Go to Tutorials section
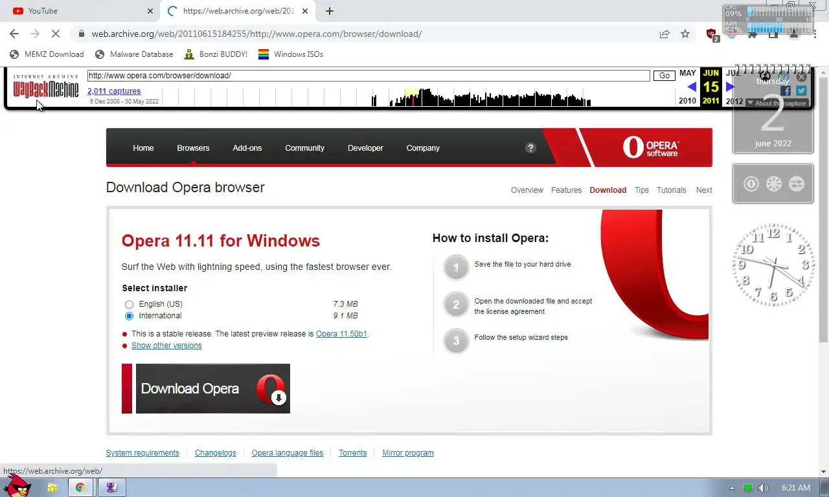 pyautogui.click(x=671, y=190)
